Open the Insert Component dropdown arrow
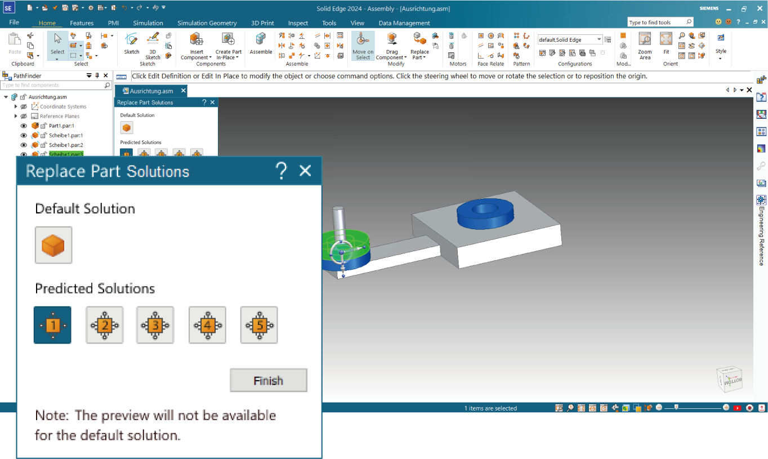 pos(210,57)
